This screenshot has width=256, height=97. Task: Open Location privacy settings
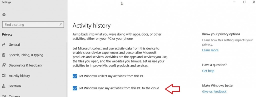(15, 86)
